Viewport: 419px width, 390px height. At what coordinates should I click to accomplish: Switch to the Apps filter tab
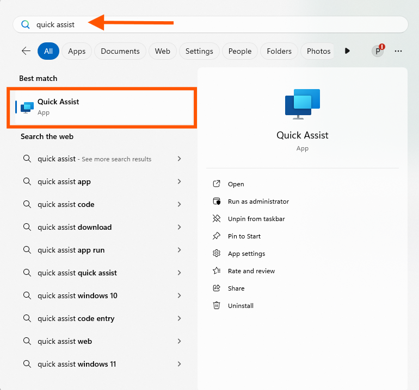[77, 51]
